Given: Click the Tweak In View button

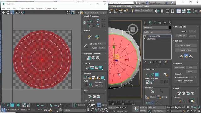Looking at the screenshot, I should 186,50.
